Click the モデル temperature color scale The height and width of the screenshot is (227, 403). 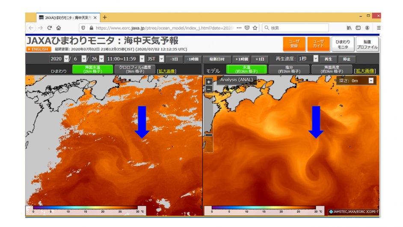coord(264,210)
